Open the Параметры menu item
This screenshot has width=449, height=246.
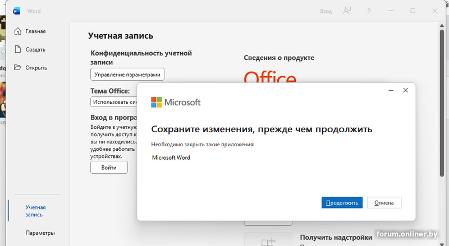(40, 233)
